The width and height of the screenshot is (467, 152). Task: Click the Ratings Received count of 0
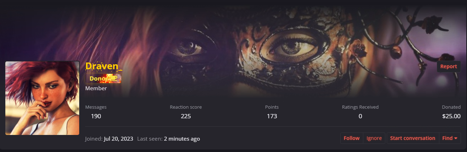point(360,116)
